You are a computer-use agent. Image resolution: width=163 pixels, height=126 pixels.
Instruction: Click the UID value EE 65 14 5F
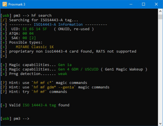click(x=35, y=29)
